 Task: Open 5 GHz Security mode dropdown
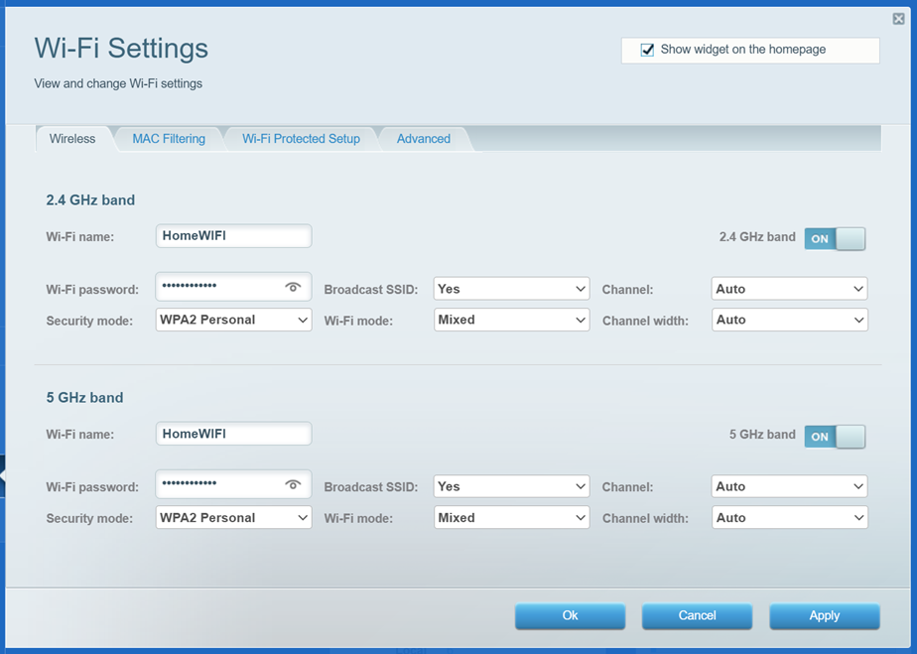click(x=233, y=518)
